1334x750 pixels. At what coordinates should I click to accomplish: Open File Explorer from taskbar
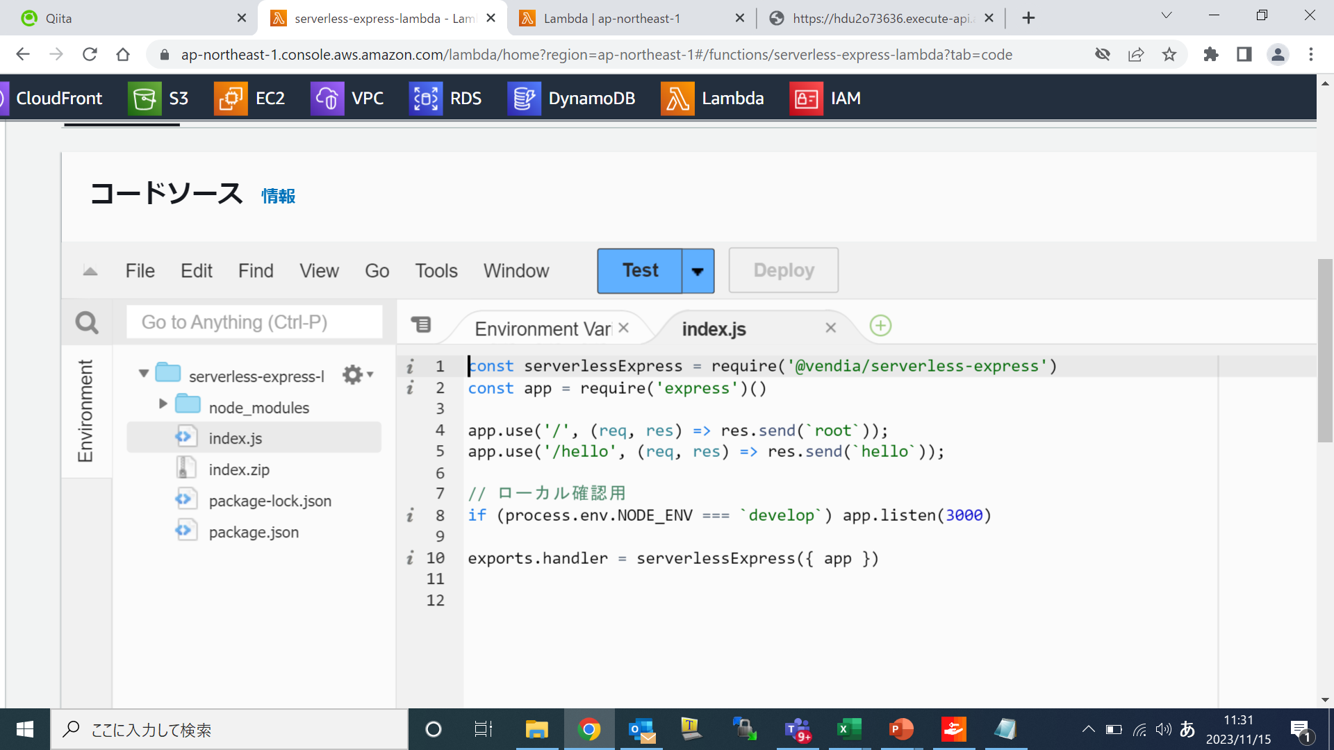536,729
